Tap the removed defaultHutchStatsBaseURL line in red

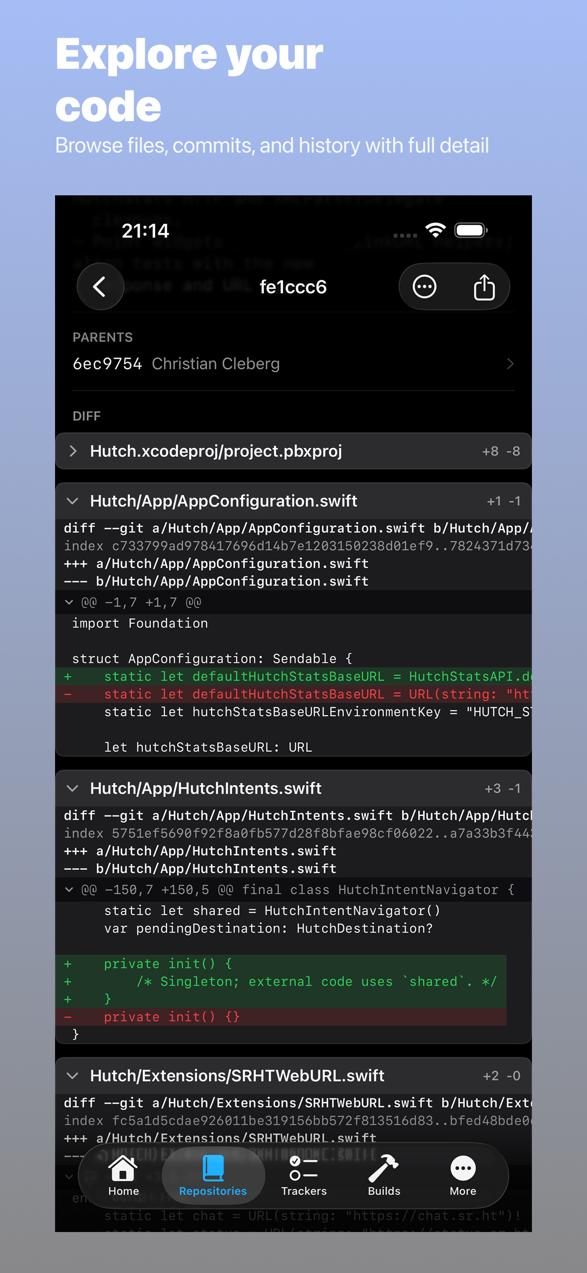(293, 694)
